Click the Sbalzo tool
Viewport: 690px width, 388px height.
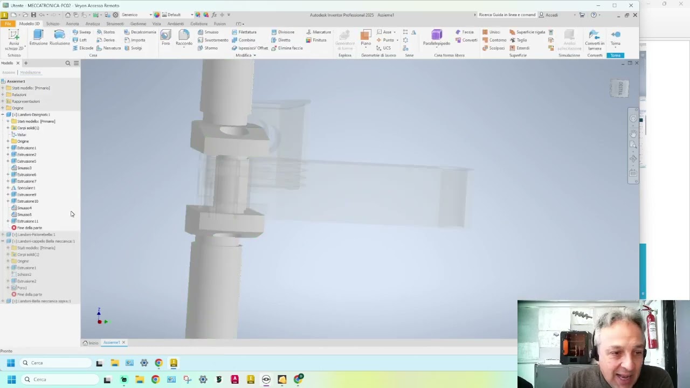[x=106, y=32]
